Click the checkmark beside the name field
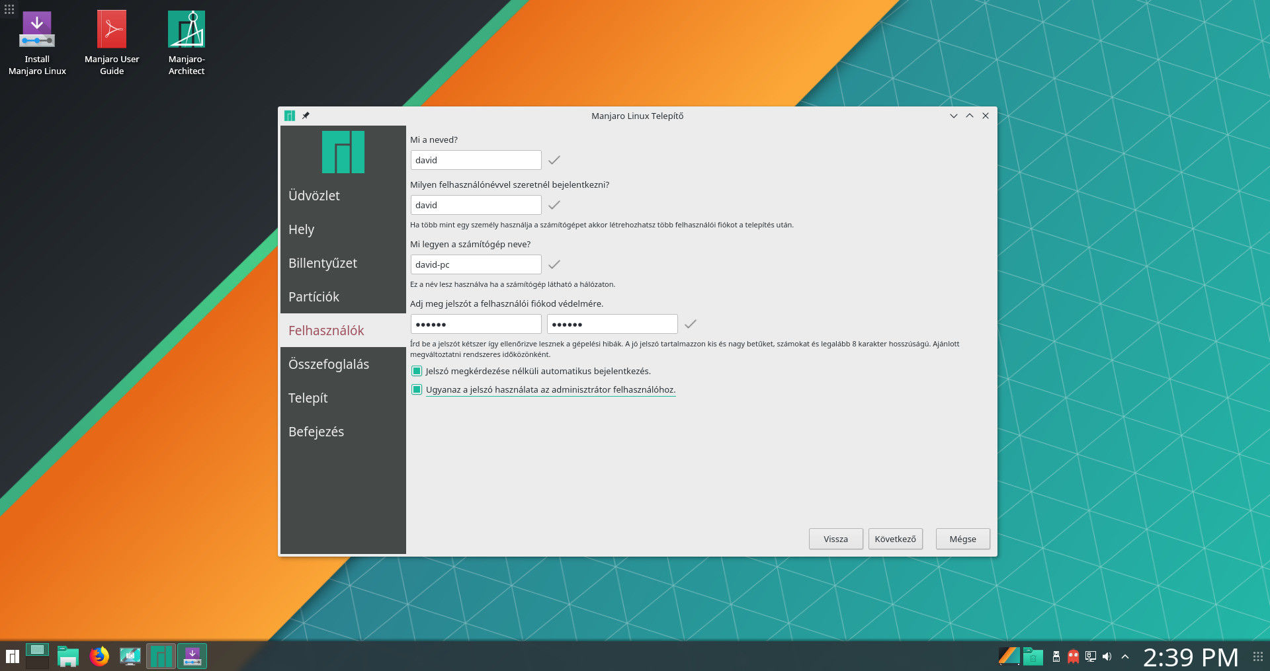This screenshot has width=1270, height=671. click(554, 160)
